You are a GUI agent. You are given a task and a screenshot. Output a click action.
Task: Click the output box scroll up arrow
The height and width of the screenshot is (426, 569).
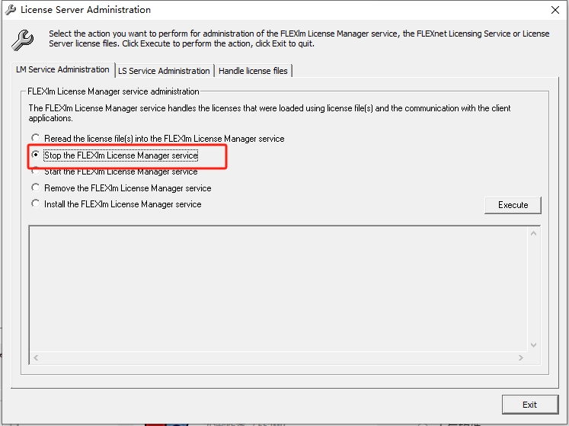pos(533,232)
